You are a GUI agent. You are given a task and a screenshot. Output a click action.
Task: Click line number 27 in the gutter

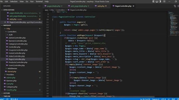48,64
